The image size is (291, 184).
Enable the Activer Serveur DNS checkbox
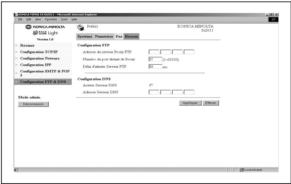[151, 85]
